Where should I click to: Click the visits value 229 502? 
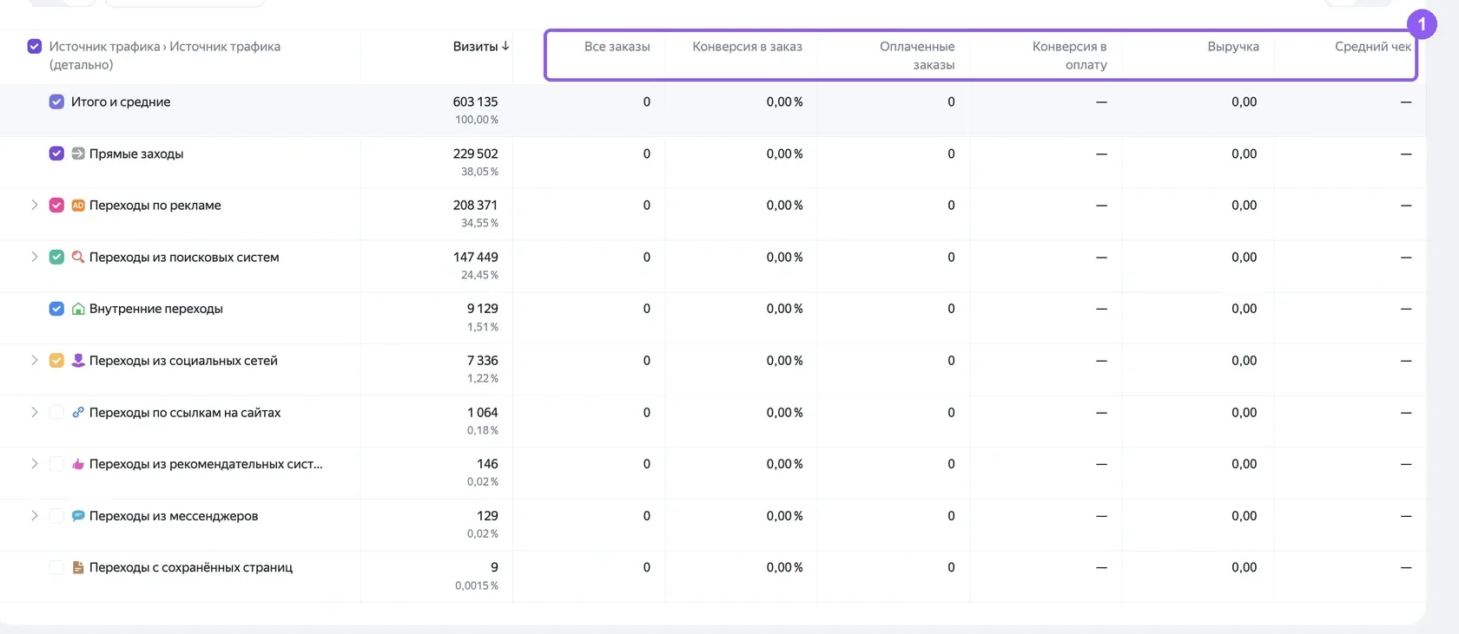475,154
